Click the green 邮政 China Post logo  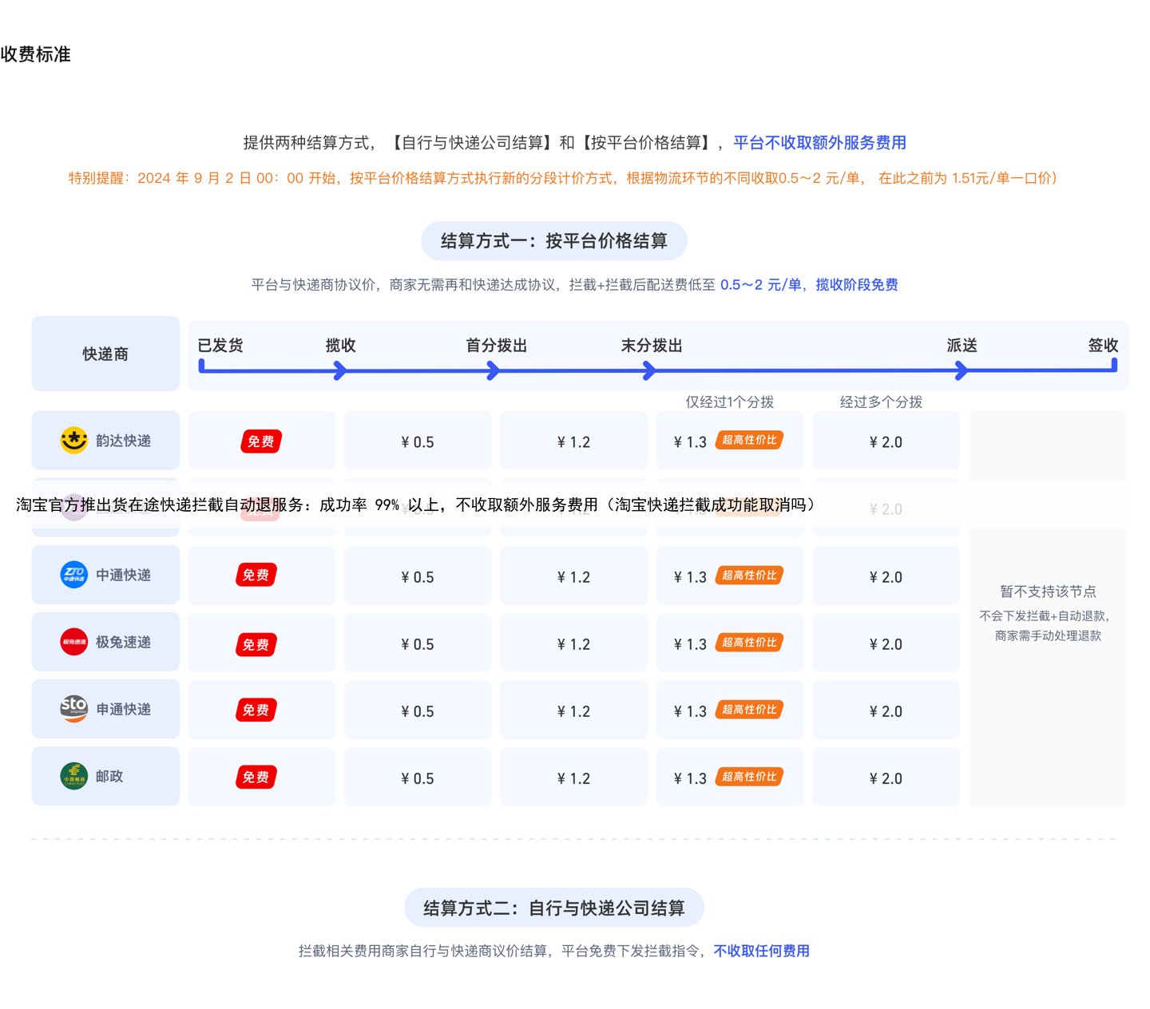point(73,776)
